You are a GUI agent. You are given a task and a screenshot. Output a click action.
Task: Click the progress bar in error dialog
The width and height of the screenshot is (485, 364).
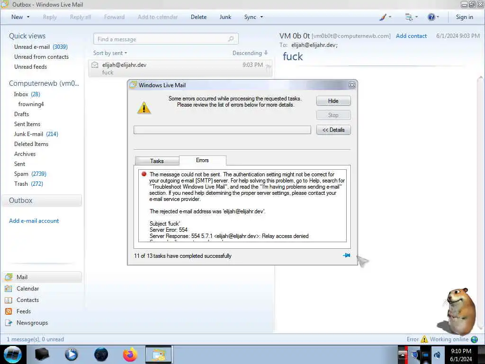(x=222, y=130)
